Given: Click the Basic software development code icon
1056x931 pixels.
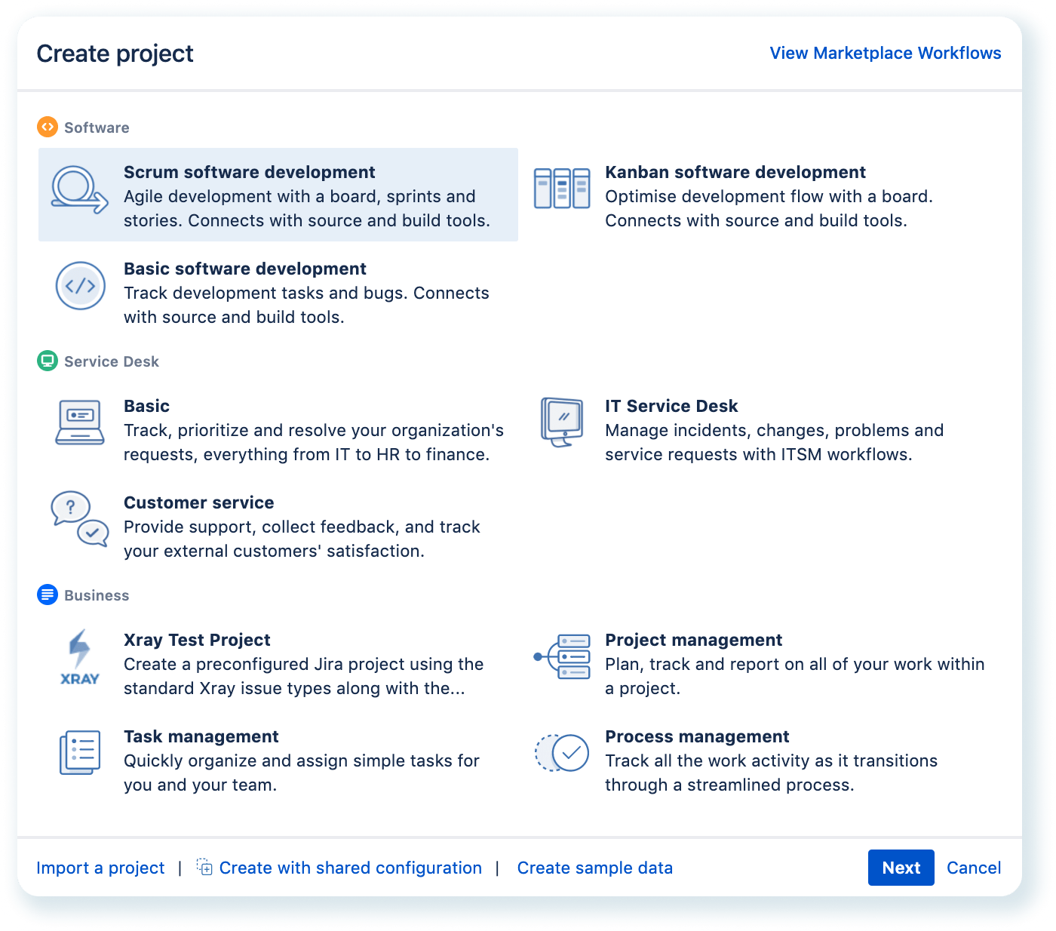Looking at the screenshot, I should coord(80,286).
